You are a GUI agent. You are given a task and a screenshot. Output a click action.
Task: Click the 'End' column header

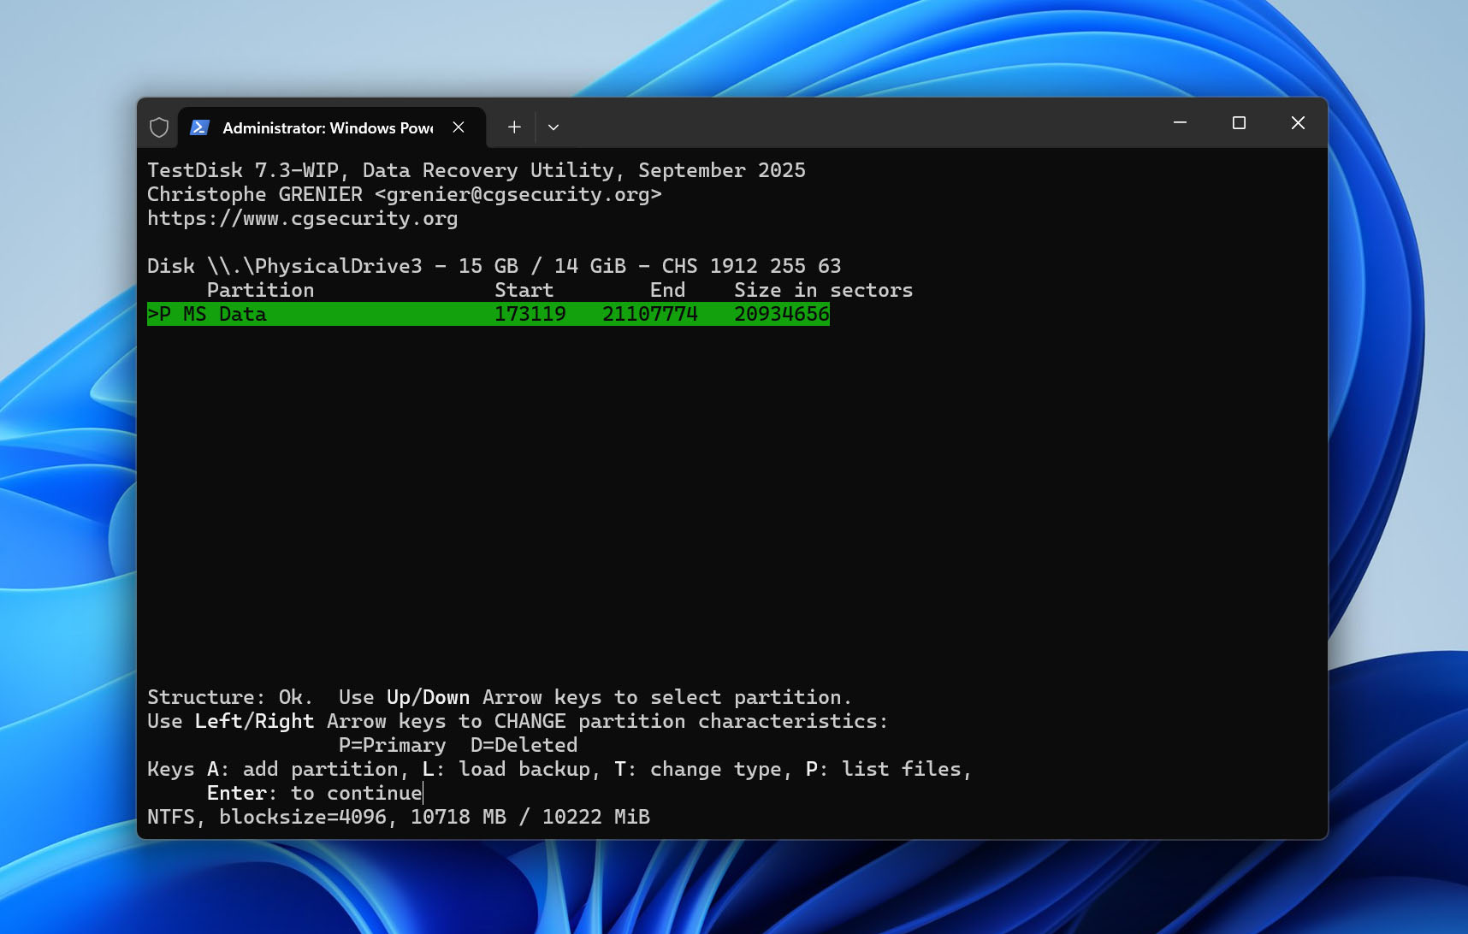pyautogui.click(x=668, y=290)
